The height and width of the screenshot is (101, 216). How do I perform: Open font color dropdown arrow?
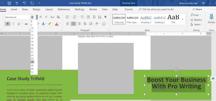[60, 24]
